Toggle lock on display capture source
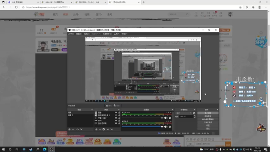 pyautogui.click(x=119, y=123)
